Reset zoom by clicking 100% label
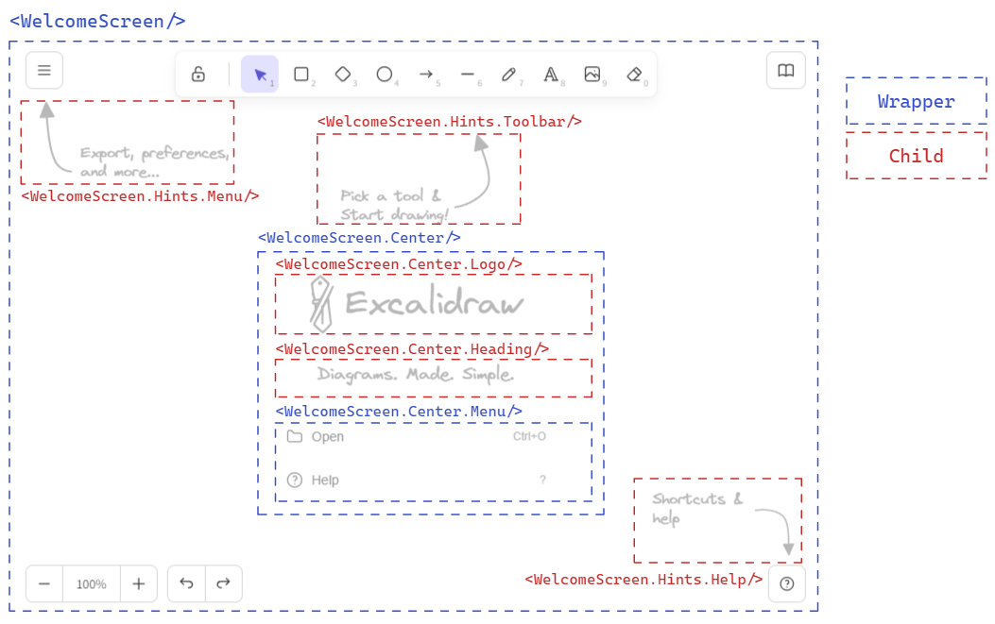 point(91,583)
